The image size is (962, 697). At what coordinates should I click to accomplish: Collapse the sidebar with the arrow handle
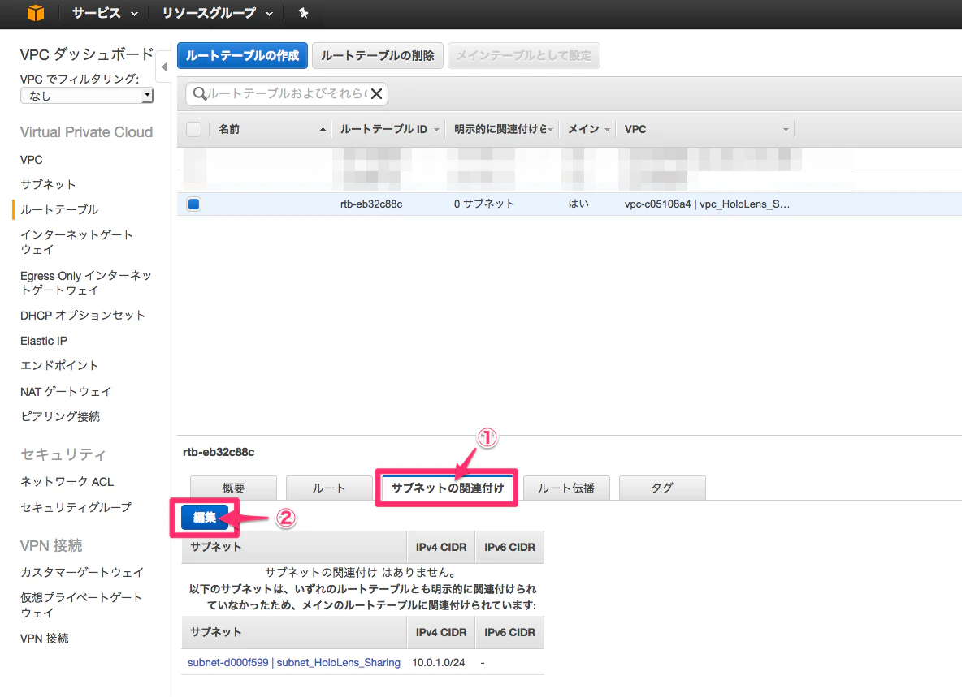click(x=164, y=67)
